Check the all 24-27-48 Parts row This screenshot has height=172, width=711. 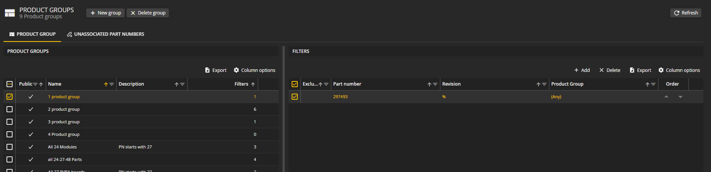[x=10, y=159]
